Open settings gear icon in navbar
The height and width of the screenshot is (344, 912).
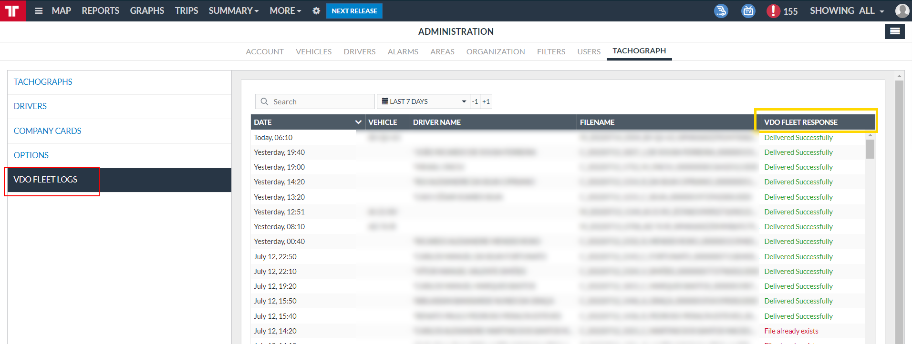click(316, 10)
